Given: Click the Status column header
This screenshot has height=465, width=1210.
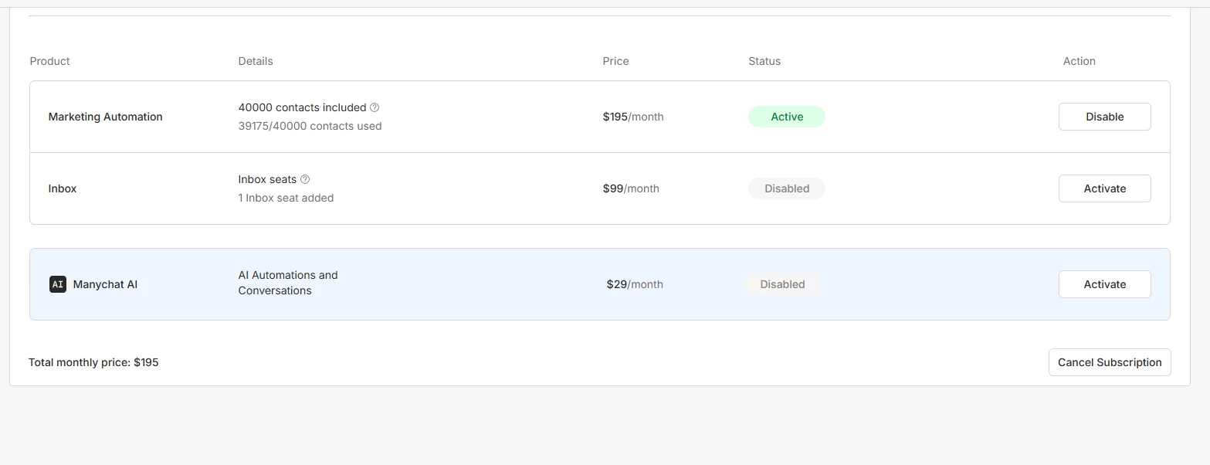Looking at the screenshot, I should click(x=764, y=61).
